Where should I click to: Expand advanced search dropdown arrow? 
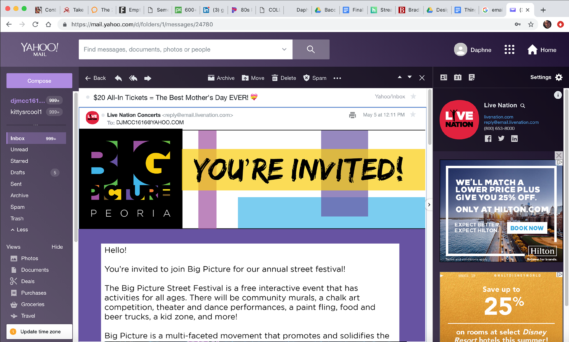(284, 49)
